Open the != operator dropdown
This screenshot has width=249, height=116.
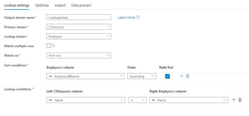(137, 100)
